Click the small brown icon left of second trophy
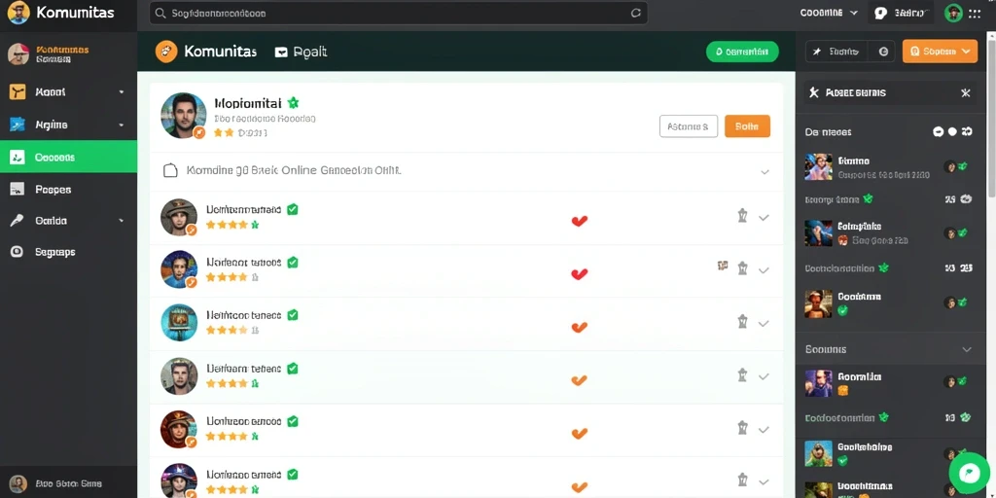 (723, 266)
